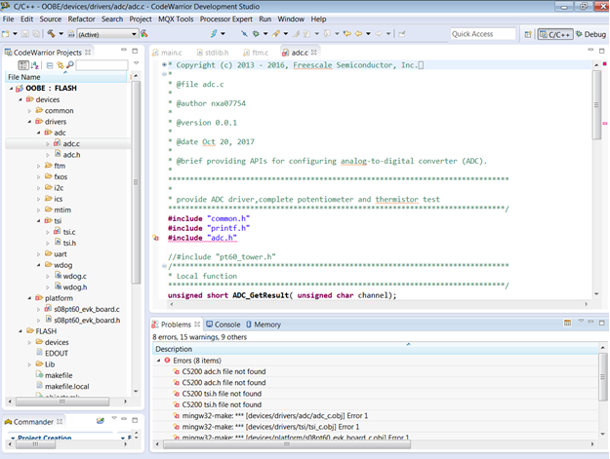The width and height of the screenshot is (610, 459).
Task: Select wdog.c in the project tree
Action: pos(74,276)
